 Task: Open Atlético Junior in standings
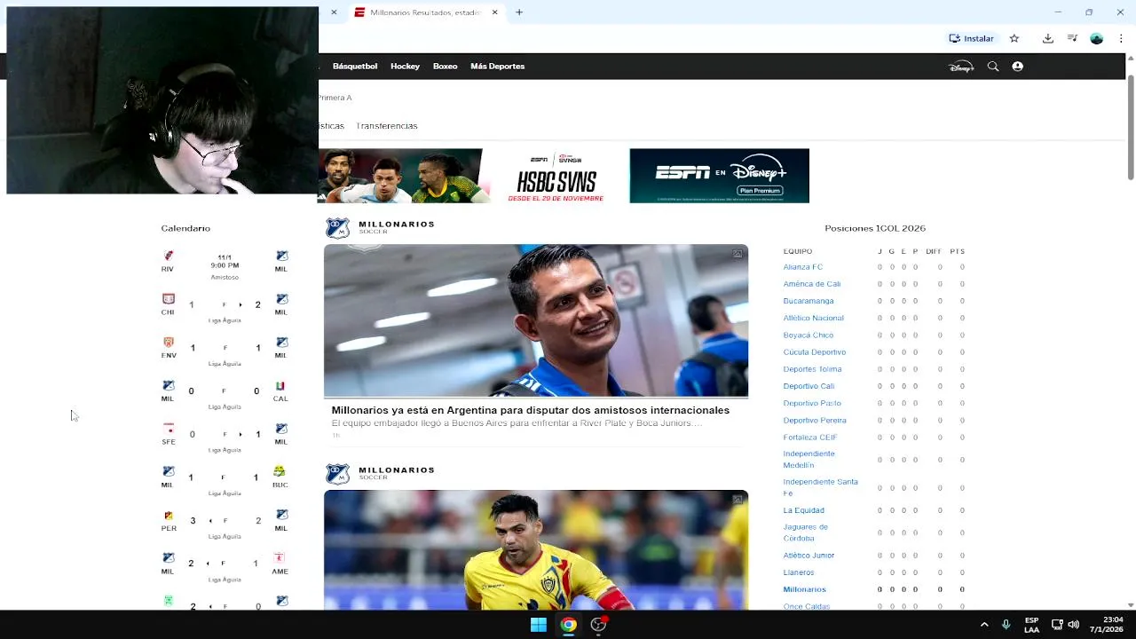coord(809,556)
